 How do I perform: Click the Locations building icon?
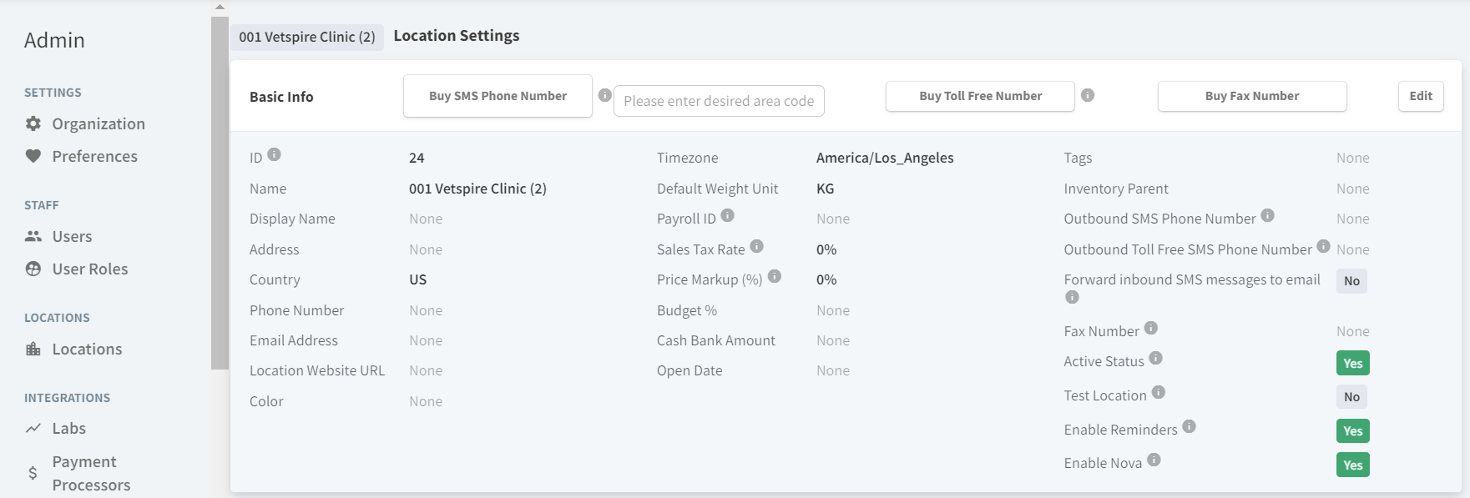(33, 349)
